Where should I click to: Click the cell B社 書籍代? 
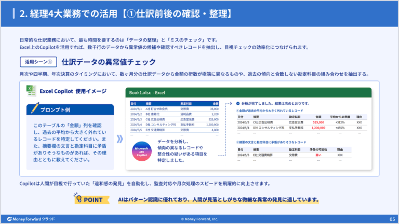tap(152, 114)
